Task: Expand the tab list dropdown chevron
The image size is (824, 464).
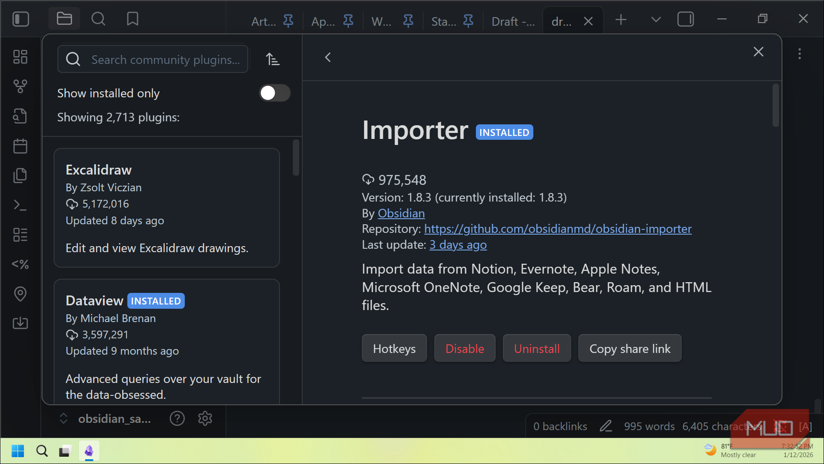Action: (656, 20)
